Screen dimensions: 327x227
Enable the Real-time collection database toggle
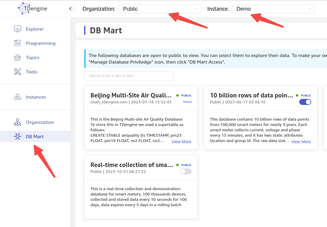[x=185, y=171]
